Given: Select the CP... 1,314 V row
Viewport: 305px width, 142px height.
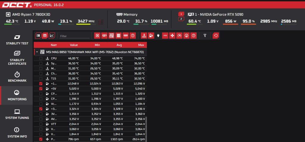Looking at the screenshot, I should pyautogui.click(x=90, y=94).
